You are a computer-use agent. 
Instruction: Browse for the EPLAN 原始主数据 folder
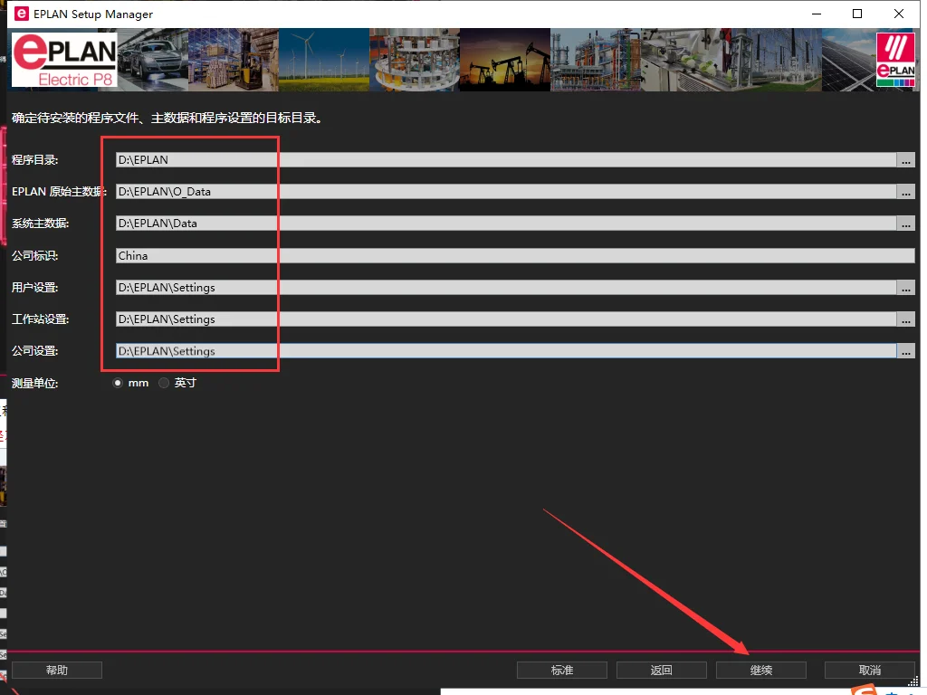point(905,192)
